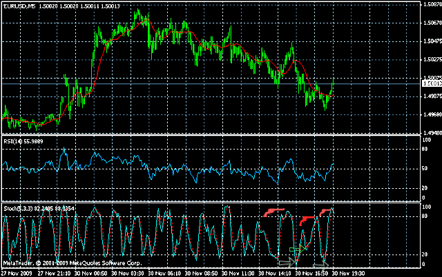This screenshot has width=442, height=277.
Task: Click the 30 Nov 19:30 time label
Action: click(349, 273)
